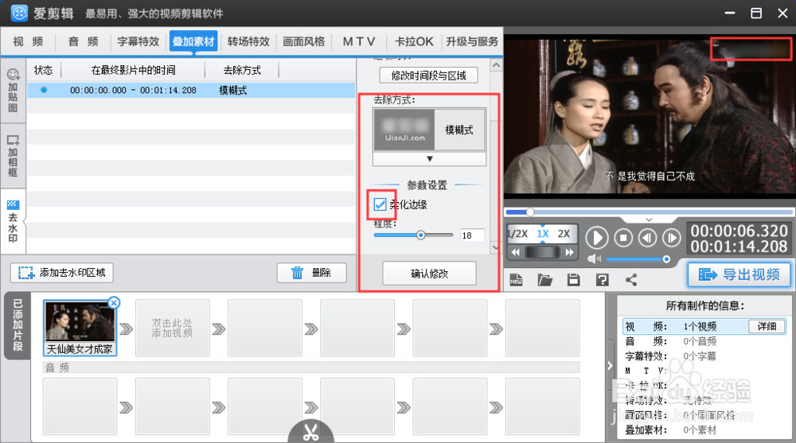This screenshot has width=796, height=443.
Task: Switch to the MTV tab
Action: pyautogui.click(x=359, y=41)
